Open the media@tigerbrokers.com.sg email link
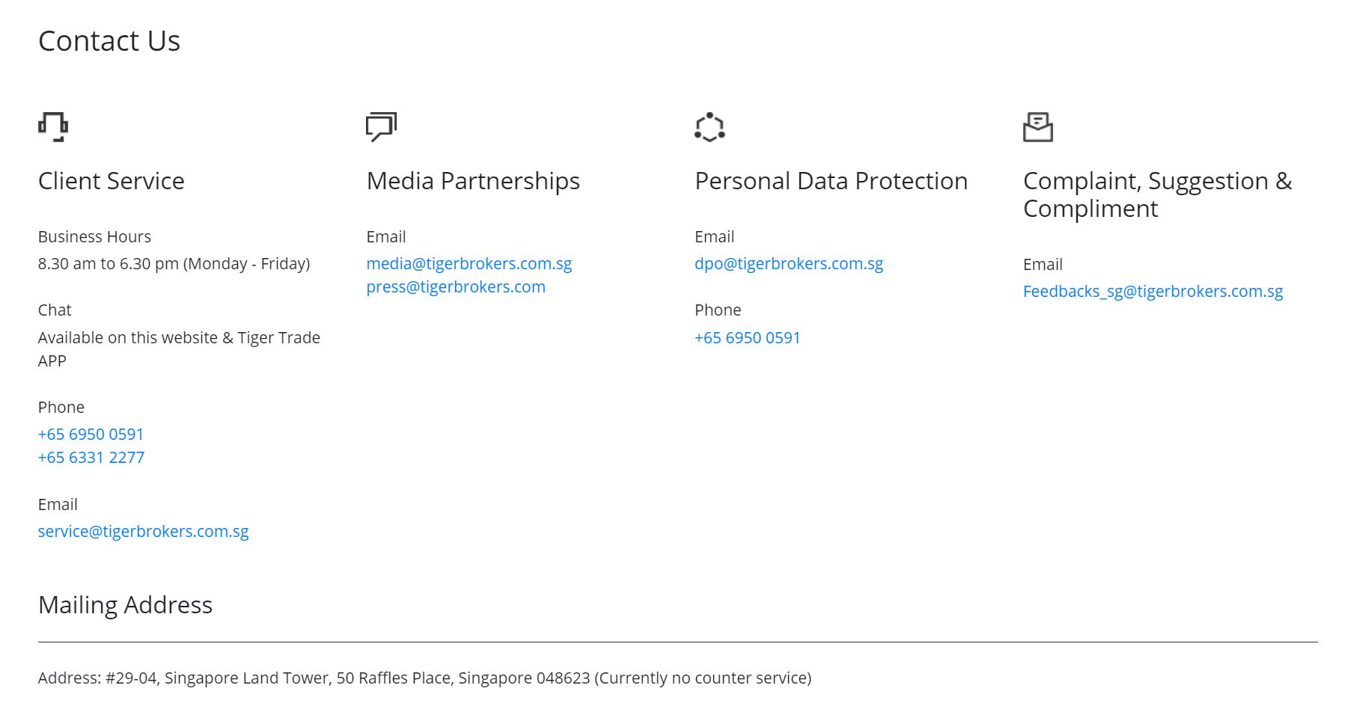Viewport: 1351px width, 709px height. tap(469, 264)
